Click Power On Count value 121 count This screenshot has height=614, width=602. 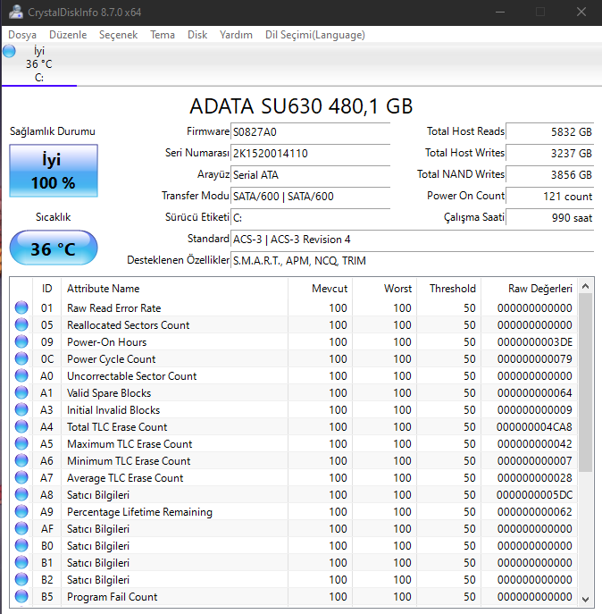550,197
